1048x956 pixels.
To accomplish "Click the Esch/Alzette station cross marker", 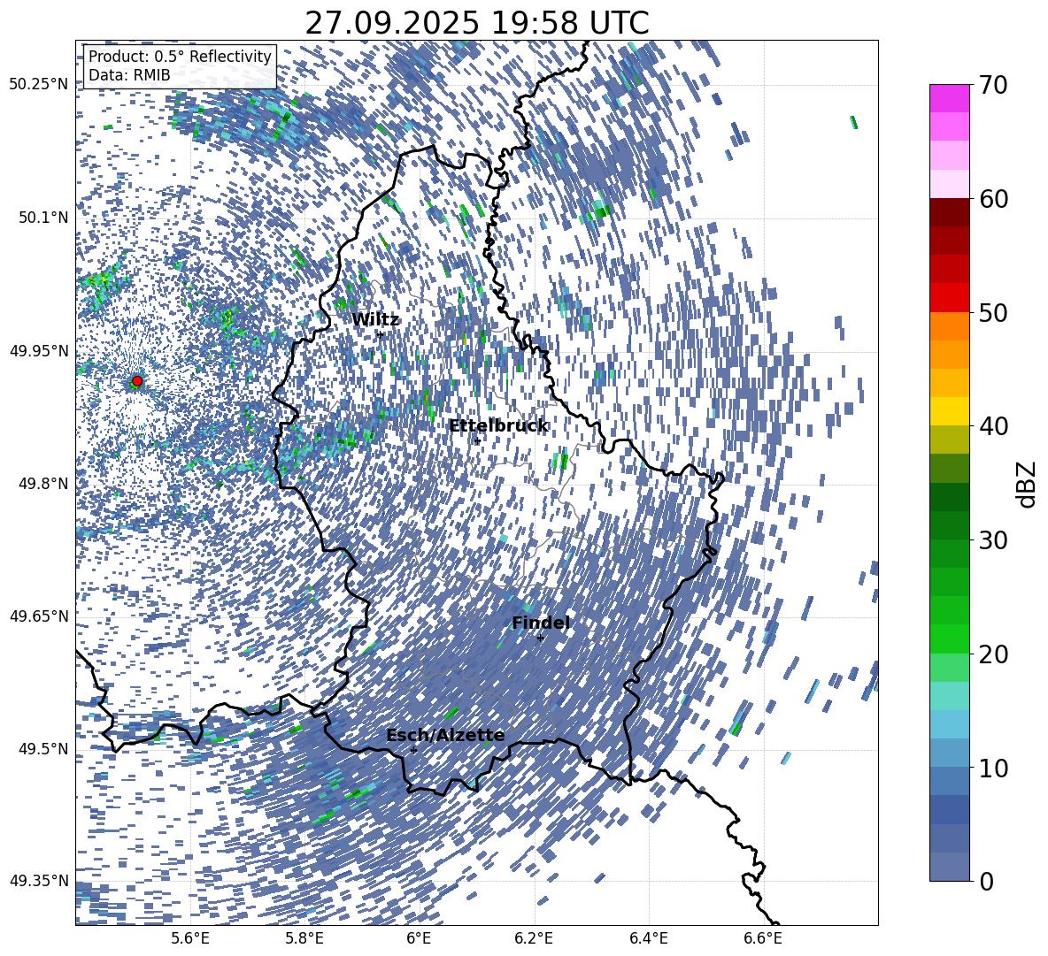I will 413,750.
